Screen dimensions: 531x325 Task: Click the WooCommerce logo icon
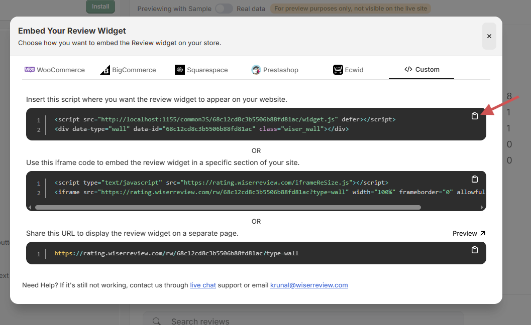coord(30,70)
